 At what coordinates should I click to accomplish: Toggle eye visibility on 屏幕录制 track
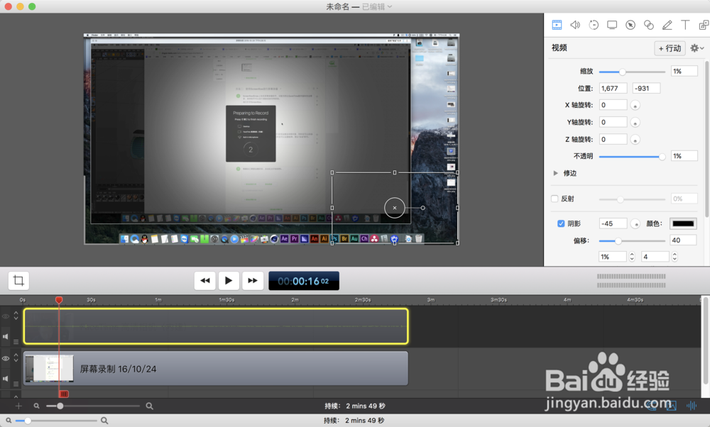(x=6, y=358)
